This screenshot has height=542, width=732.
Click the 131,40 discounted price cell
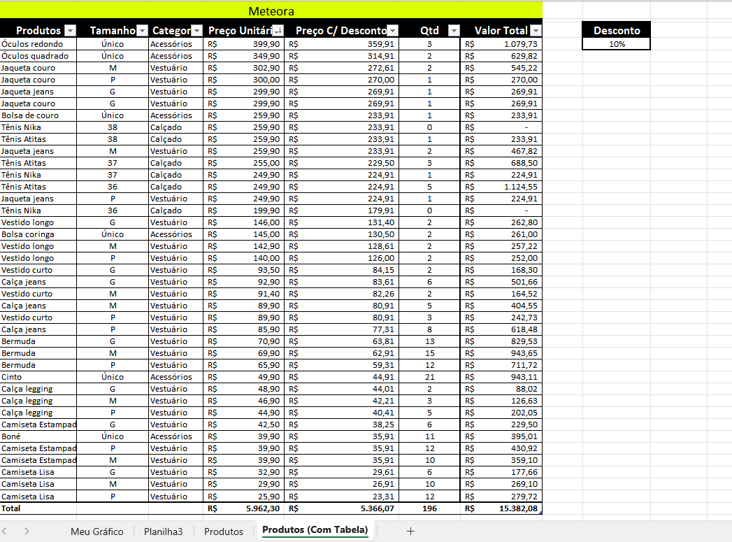342,222
